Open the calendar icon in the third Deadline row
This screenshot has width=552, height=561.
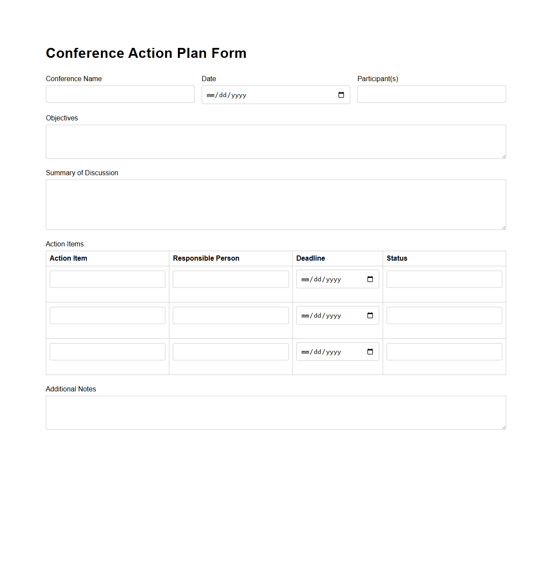pyautogui.click(x=370, y=352)
